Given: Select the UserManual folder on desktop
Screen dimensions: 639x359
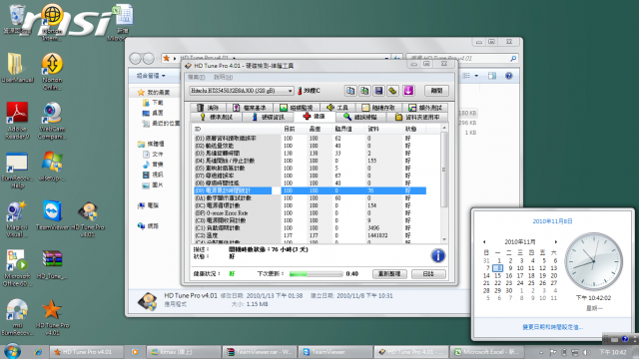Looking at the screenshot, I should [17, 68].
